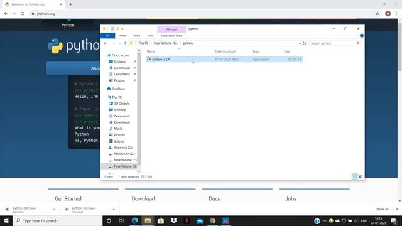
Task: Open File Explorer from the taskbar
Action: pos(148,220)
